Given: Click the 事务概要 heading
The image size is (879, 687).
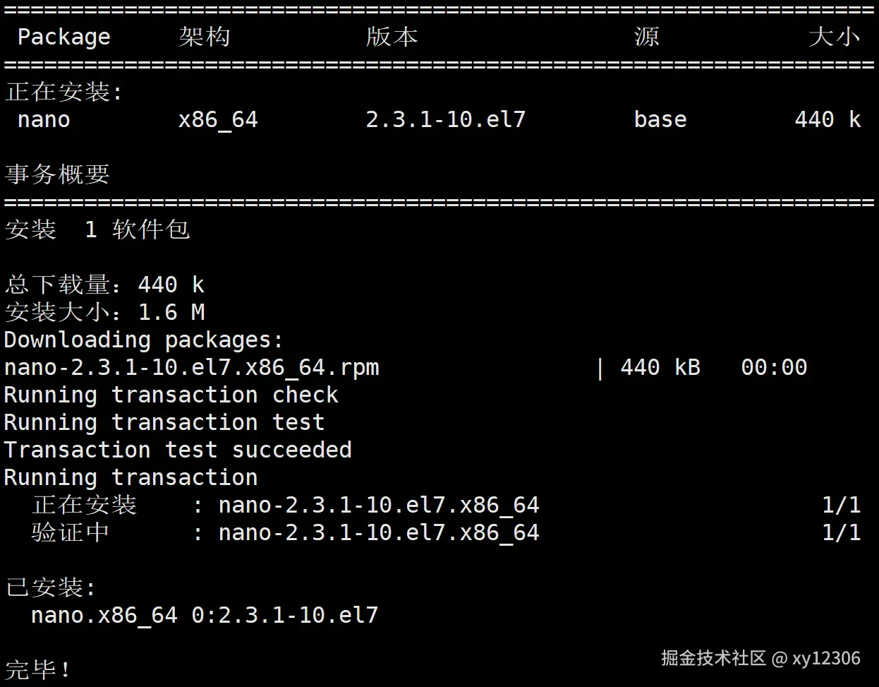Looking at the screenshot, I should tap(57, 174).
